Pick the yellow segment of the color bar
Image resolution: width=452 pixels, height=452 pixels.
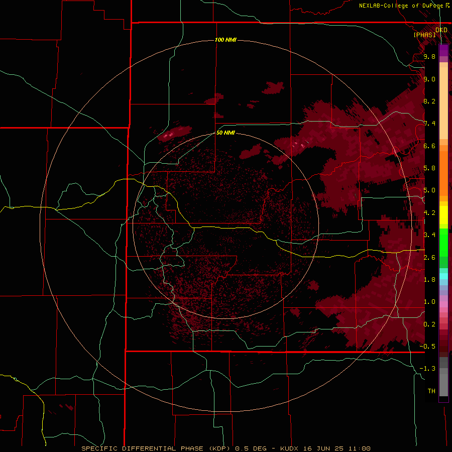(x=443, y=215)
